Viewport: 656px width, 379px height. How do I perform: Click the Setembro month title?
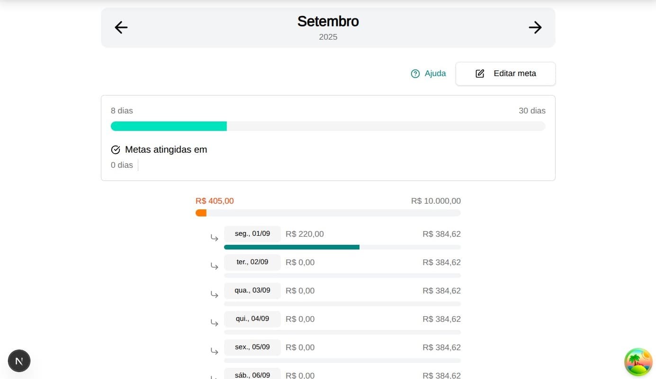[328, 21]
